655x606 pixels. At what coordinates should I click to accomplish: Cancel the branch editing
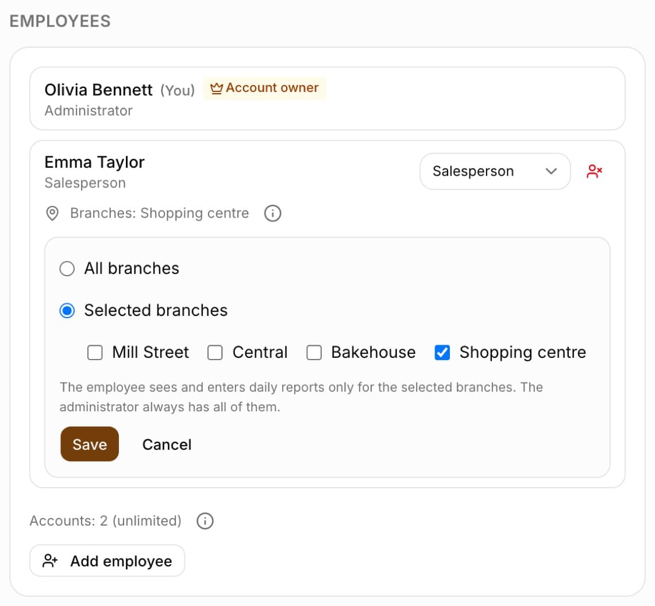click(167, 445)
